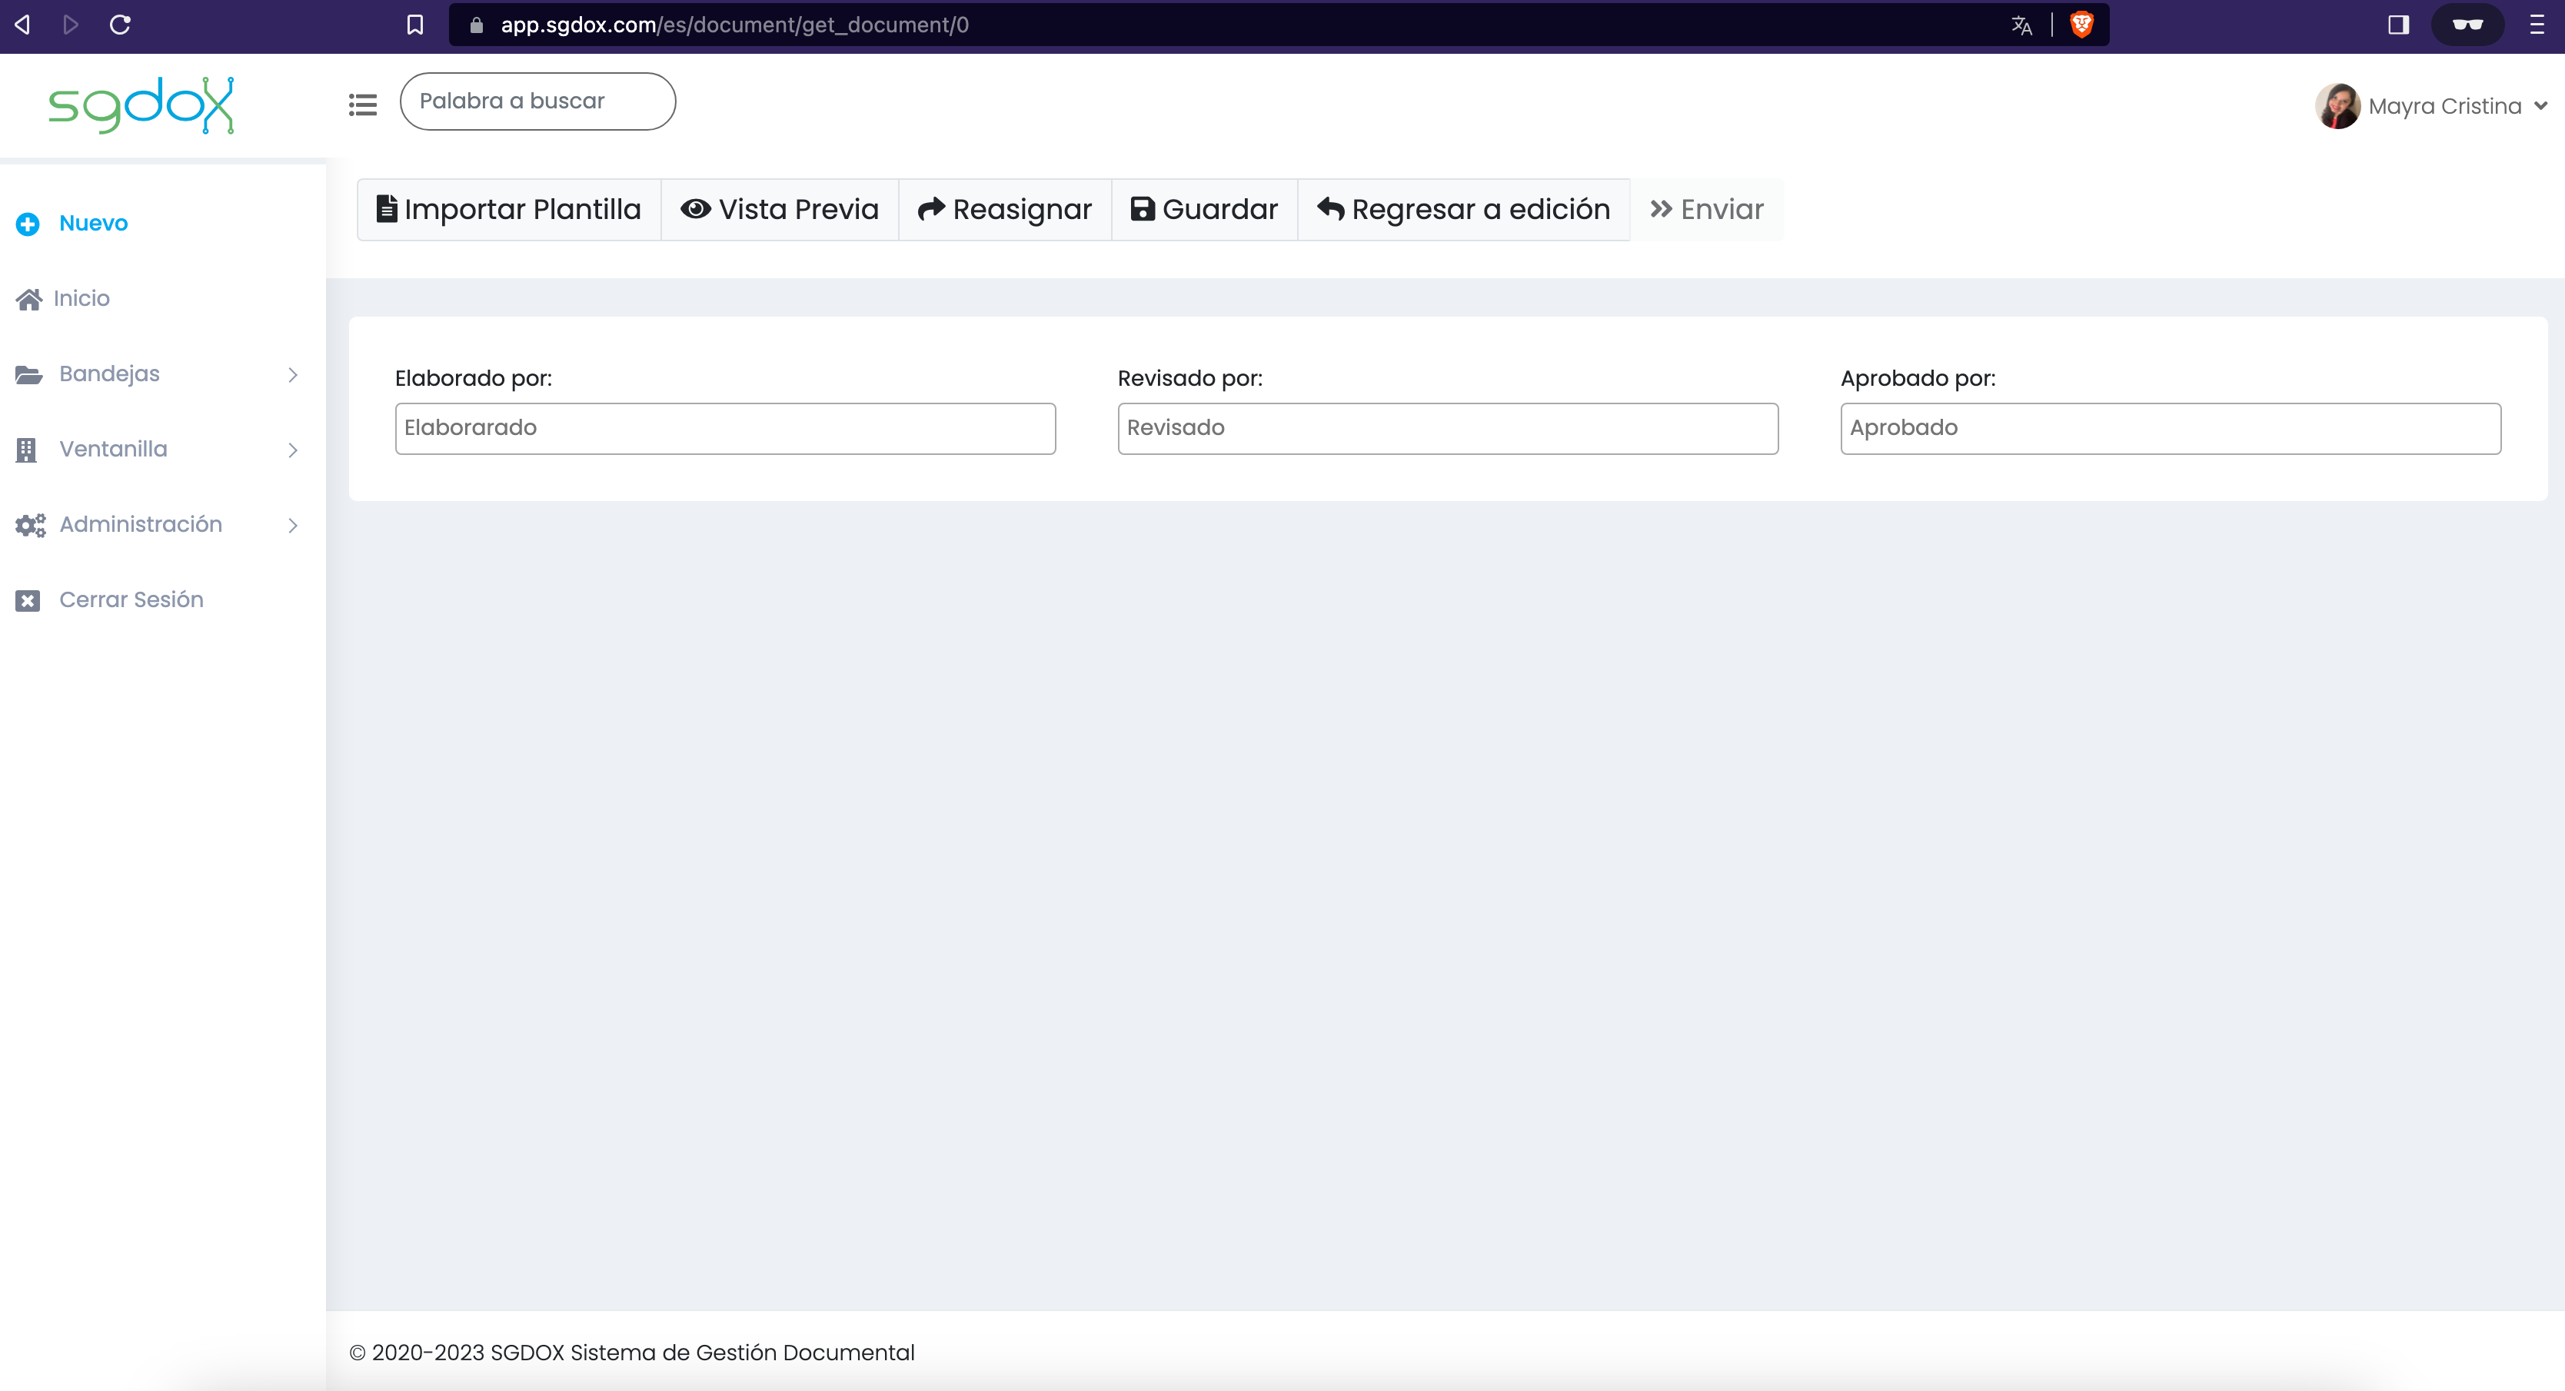This screenshot has height=1391, width=2565.
Task: Expand the Ventanilla chevron
Action: 293,451
